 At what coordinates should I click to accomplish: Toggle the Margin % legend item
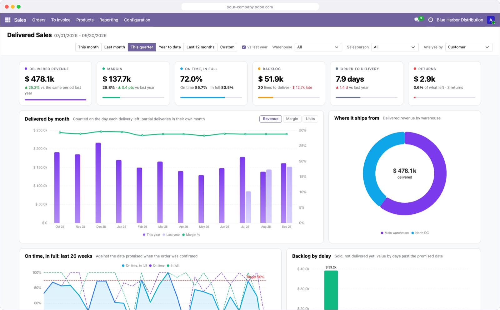(191, 235)
